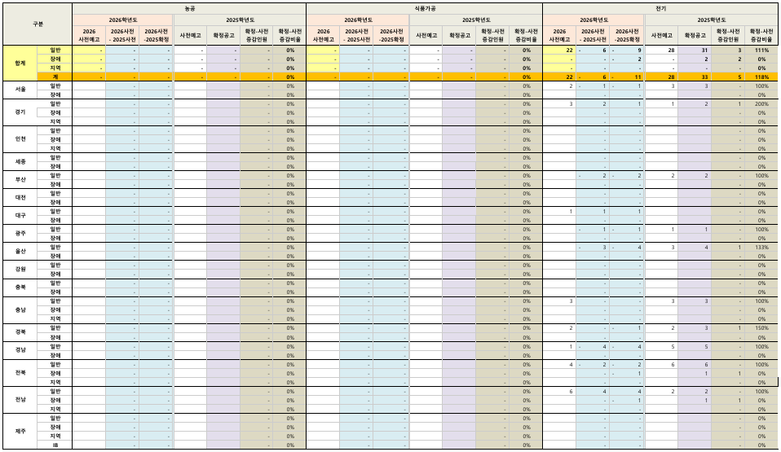Select the IB row label under 제주
The height and width of the screenshot is (452, 781).
55,445
